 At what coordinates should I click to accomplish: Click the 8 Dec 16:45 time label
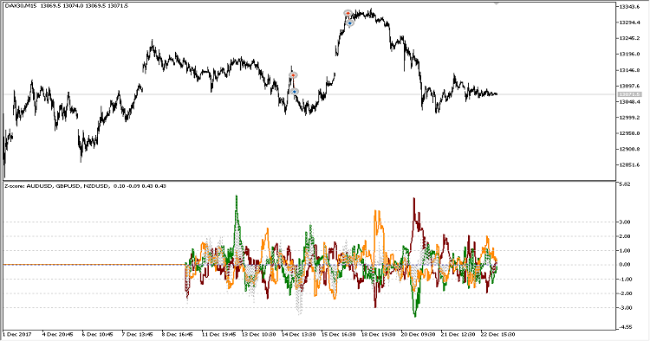(x=177, y=334)
